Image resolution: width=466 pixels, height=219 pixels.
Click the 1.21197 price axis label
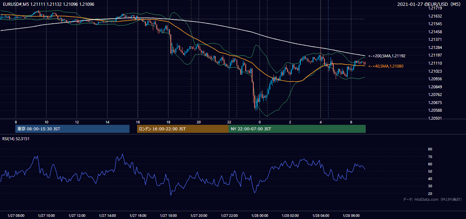click(435, 55)
